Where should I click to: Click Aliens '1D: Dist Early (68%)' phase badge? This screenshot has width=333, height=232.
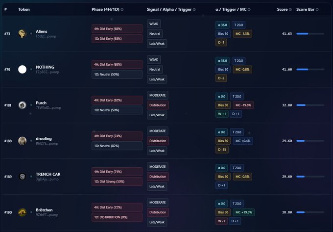point(117,39)
